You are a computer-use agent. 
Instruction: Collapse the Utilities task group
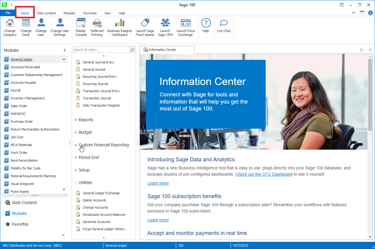pyautogui.click(x=83, y=183)
